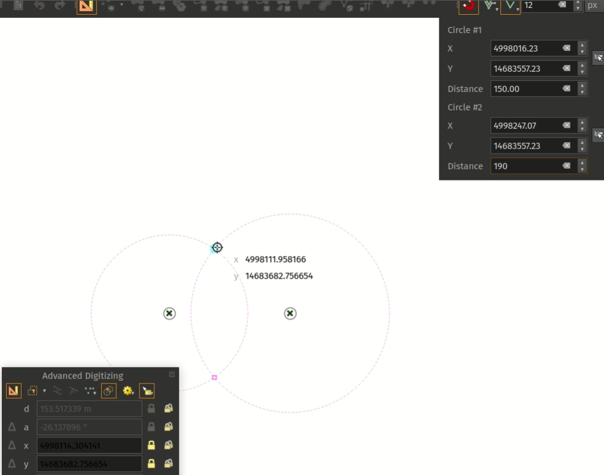
Task: Open the floater settings dropdown
Action: click(147, 390)
